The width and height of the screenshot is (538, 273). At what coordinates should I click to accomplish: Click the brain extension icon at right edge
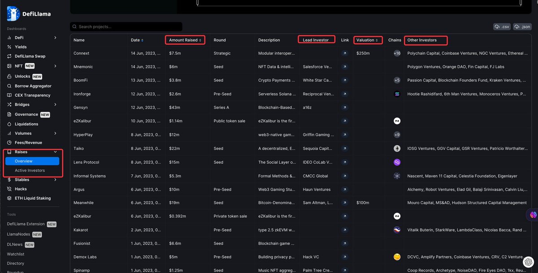pos(534,215)
